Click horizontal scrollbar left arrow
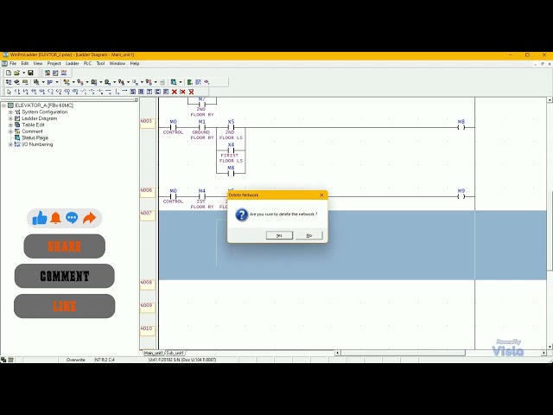The image size is (553, 415). pos(338,353)
